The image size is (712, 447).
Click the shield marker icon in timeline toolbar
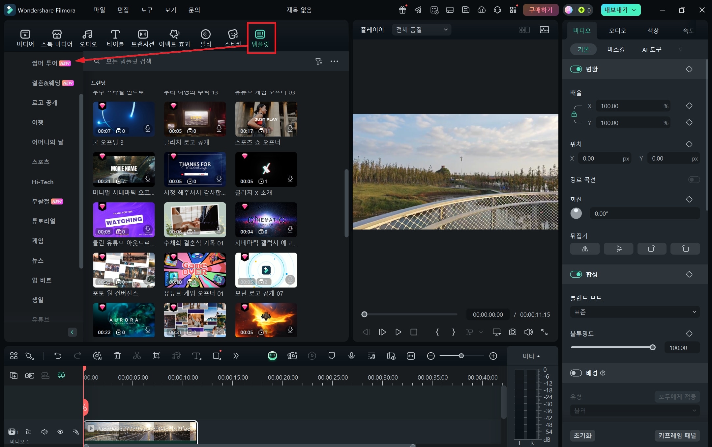[x=332, y=356]
